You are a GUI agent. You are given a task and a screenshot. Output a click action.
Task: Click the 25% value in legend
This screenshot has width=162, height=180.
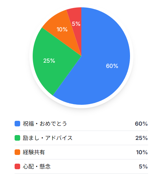[141, 138]
